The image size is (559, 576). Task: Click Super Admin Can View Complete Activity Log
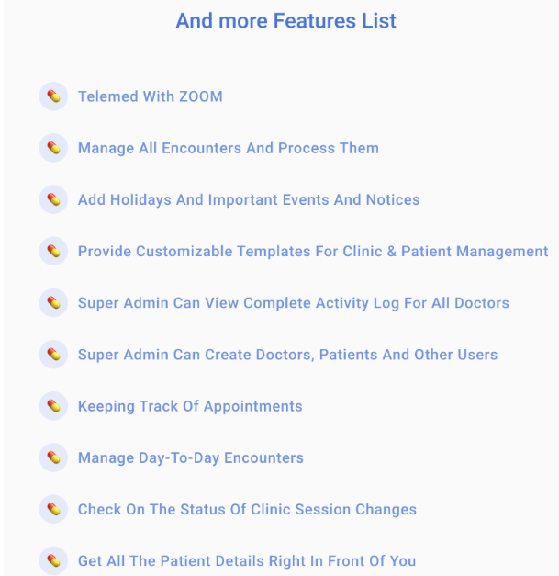coord(294,302)
